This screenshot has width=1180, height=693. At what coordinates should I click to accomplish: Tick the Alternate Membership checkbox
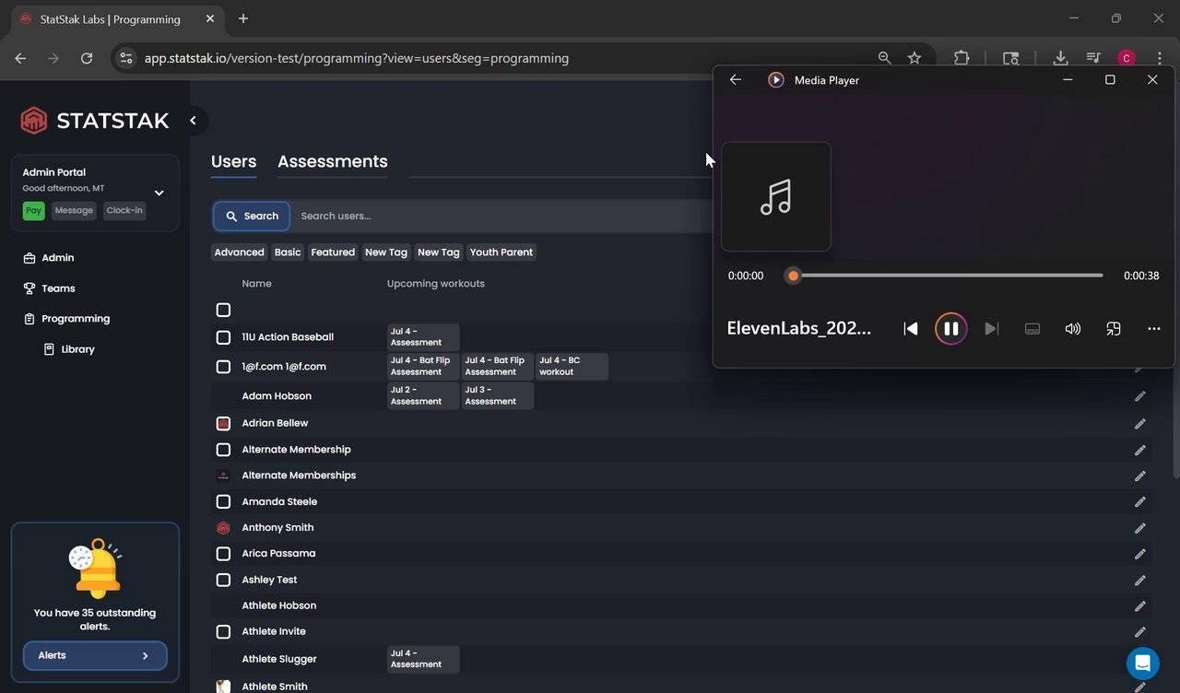click(223, 450)
